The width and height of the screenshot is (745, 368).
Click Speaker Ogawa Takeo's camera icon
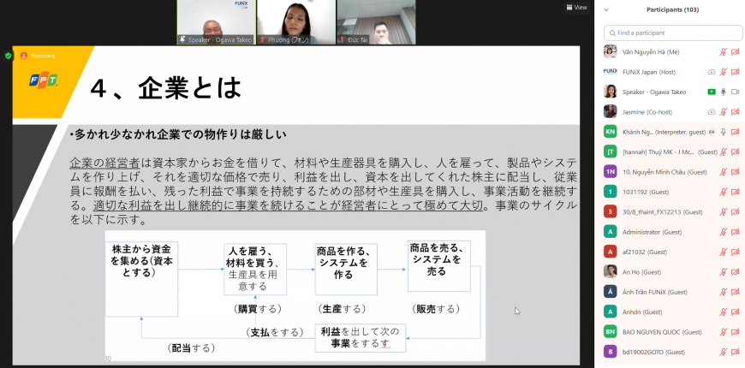(x=735, y=92)
